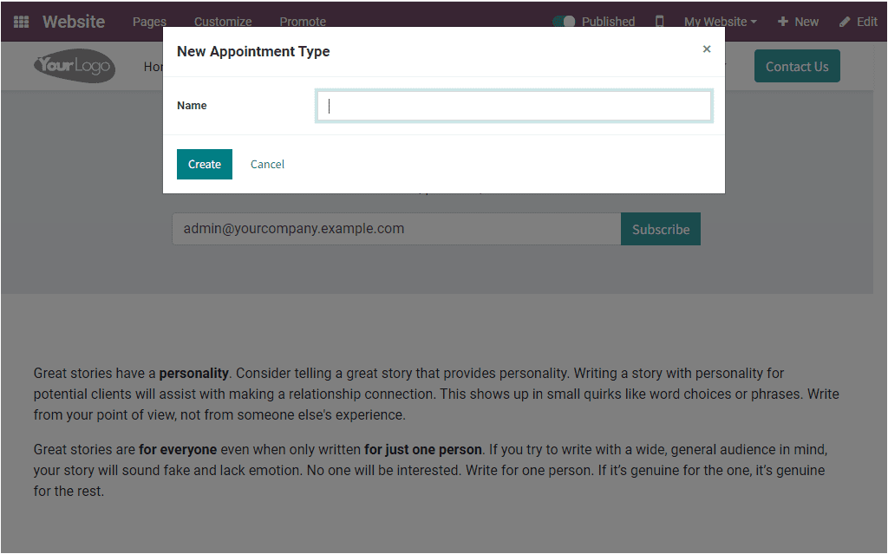Viewport: 888px width, 554px height.
Task: Click the YourLogo company logo
Action: [x=74, y=66]
